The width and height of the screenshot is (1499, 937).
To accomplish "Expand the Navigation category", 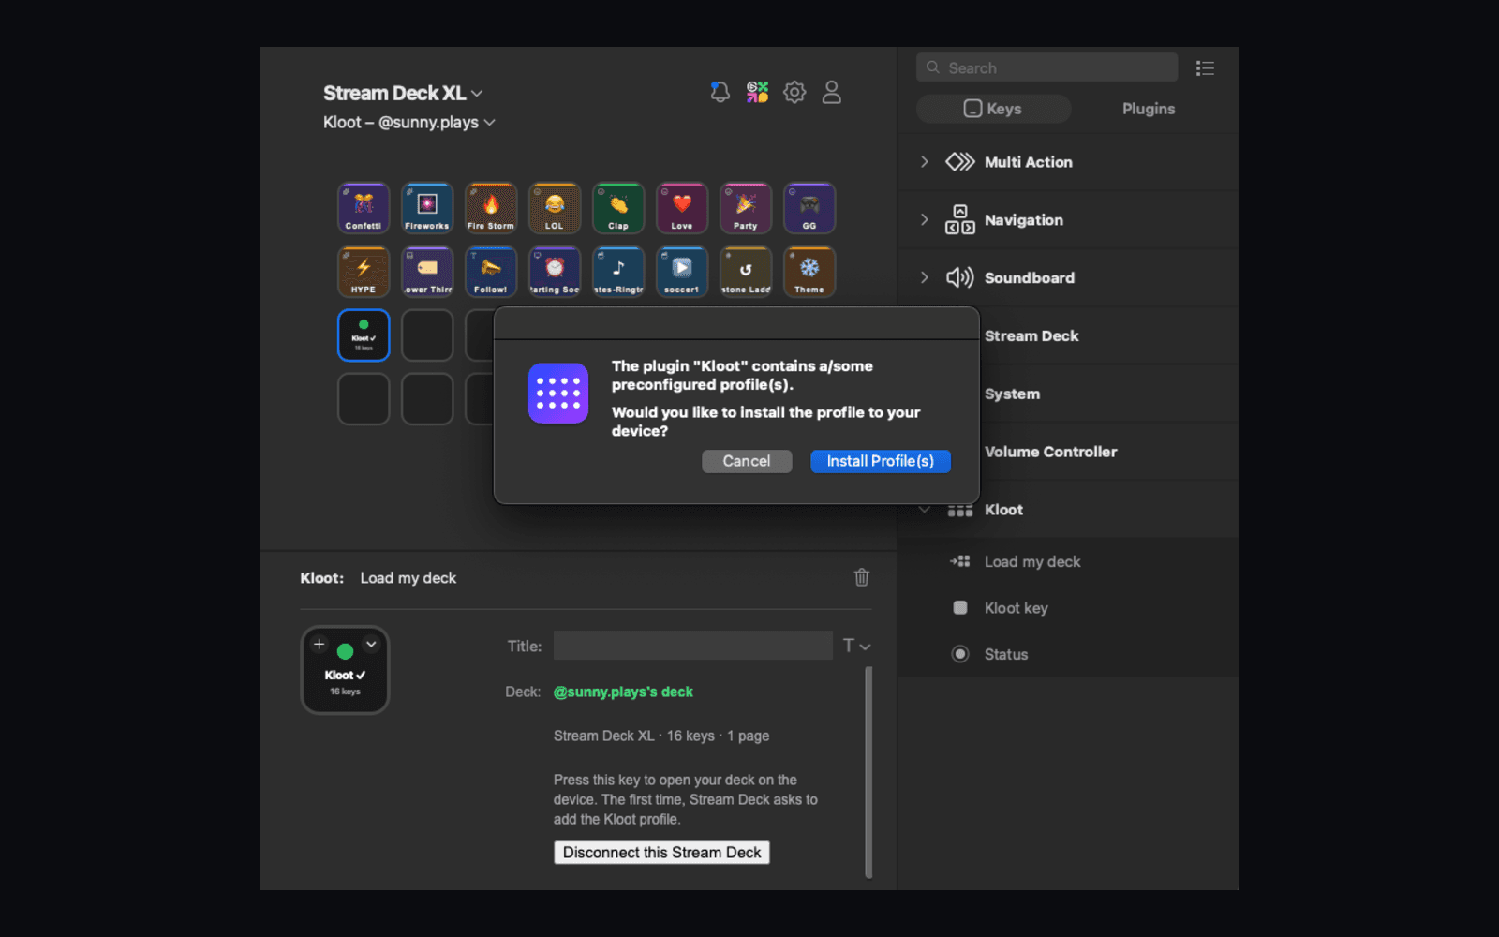I will tap(924, 220).
